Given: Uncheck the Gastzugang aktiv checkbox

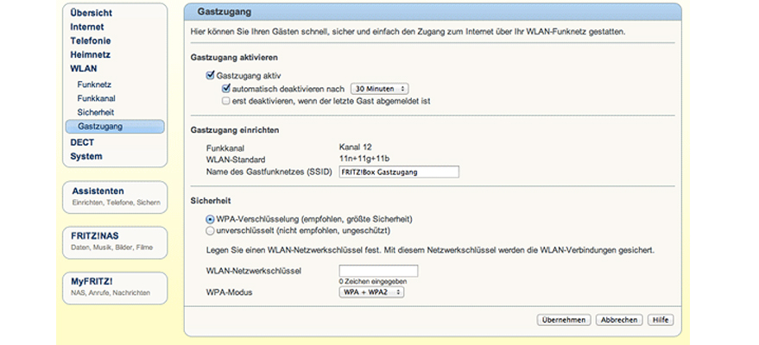Looking at the screenshot, I should pyautogui.click(x=210, y=76).
